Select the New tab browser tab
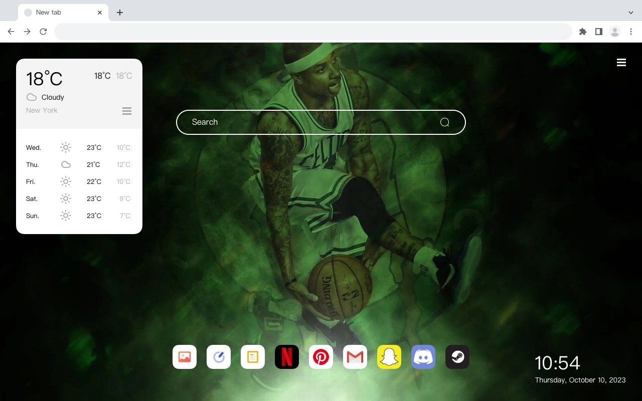 pos(63,13)
